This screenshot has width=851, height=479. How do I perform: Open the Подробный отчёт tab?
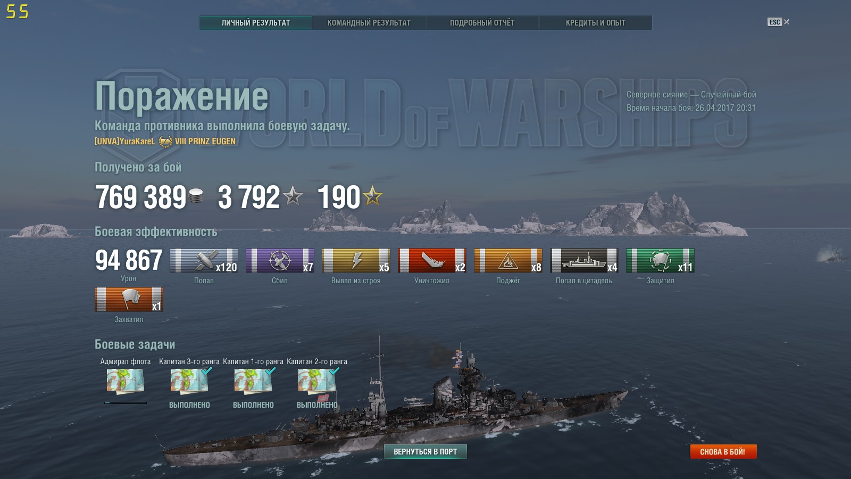(x=482, y=23)
